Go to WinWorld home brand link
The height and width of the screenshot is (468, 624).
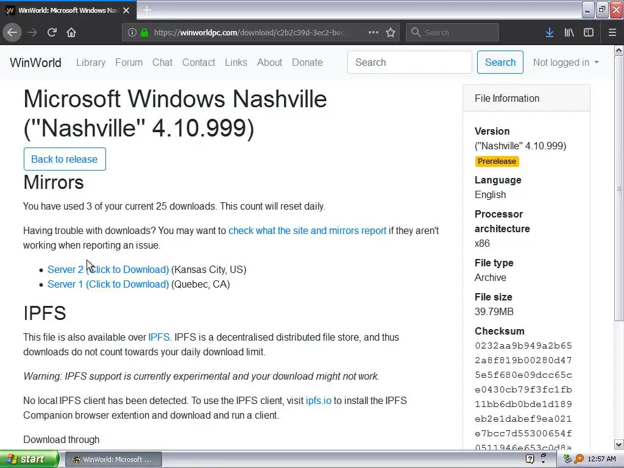(35, 63)
